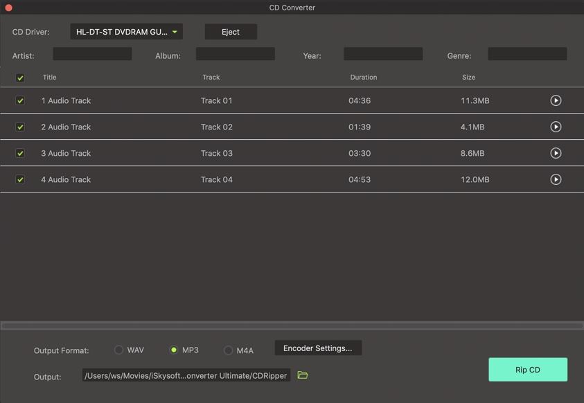This screenshot has height=403, width=584.
Task: Select WAV output format
Action: click(119, 350)
